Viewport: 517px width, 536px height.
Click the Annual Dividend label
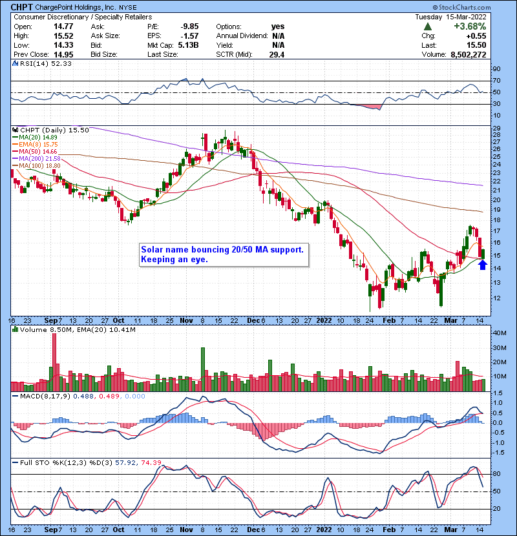pos(242,36)
